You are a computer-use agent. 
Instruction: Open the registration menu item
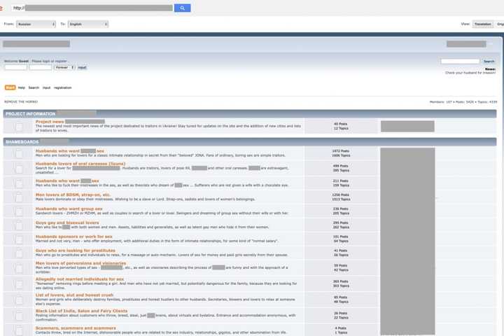63,87
